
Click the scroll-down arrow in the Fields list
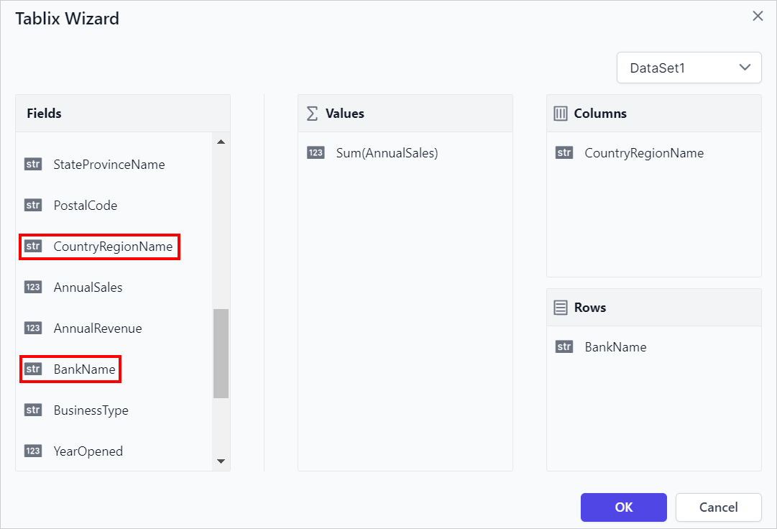(x=221, y=461)
